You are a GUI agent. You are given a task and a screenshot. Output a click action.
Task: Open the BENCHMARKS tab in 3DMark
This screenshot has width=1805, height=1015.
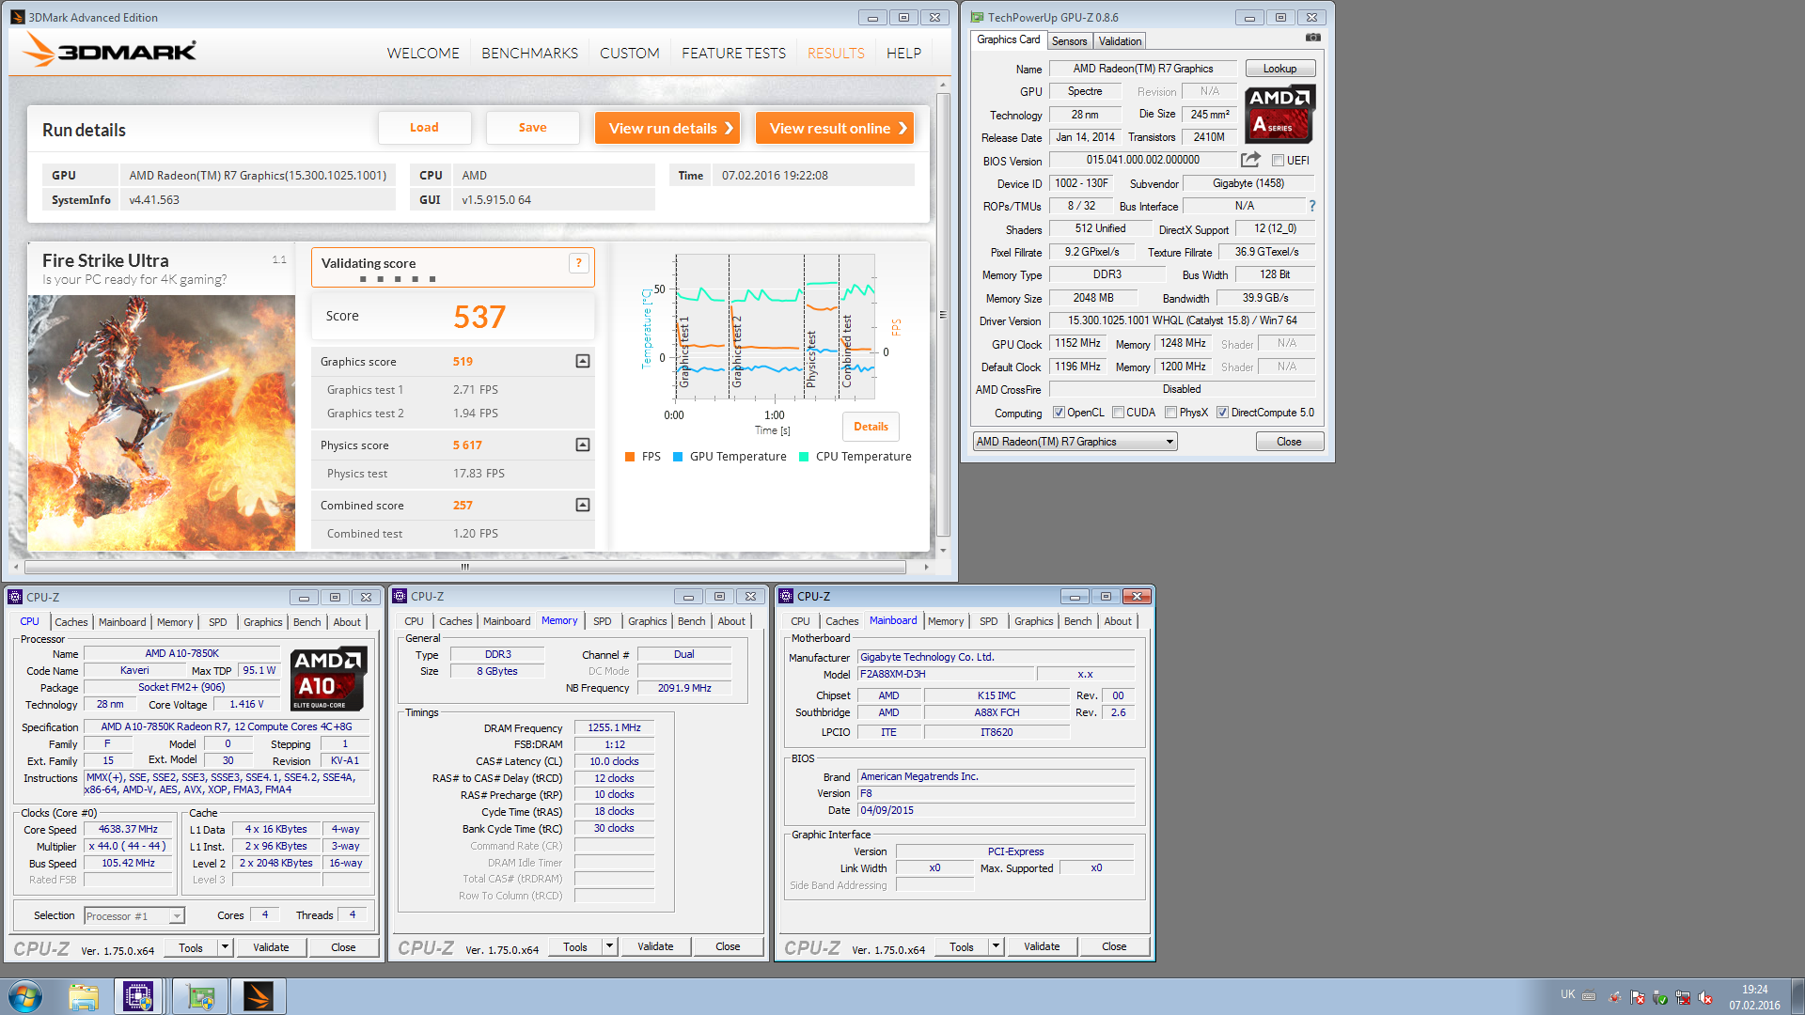[529, 54]
